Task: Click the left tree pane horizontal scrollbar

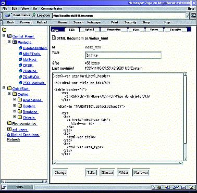Action: click(24, 182)
